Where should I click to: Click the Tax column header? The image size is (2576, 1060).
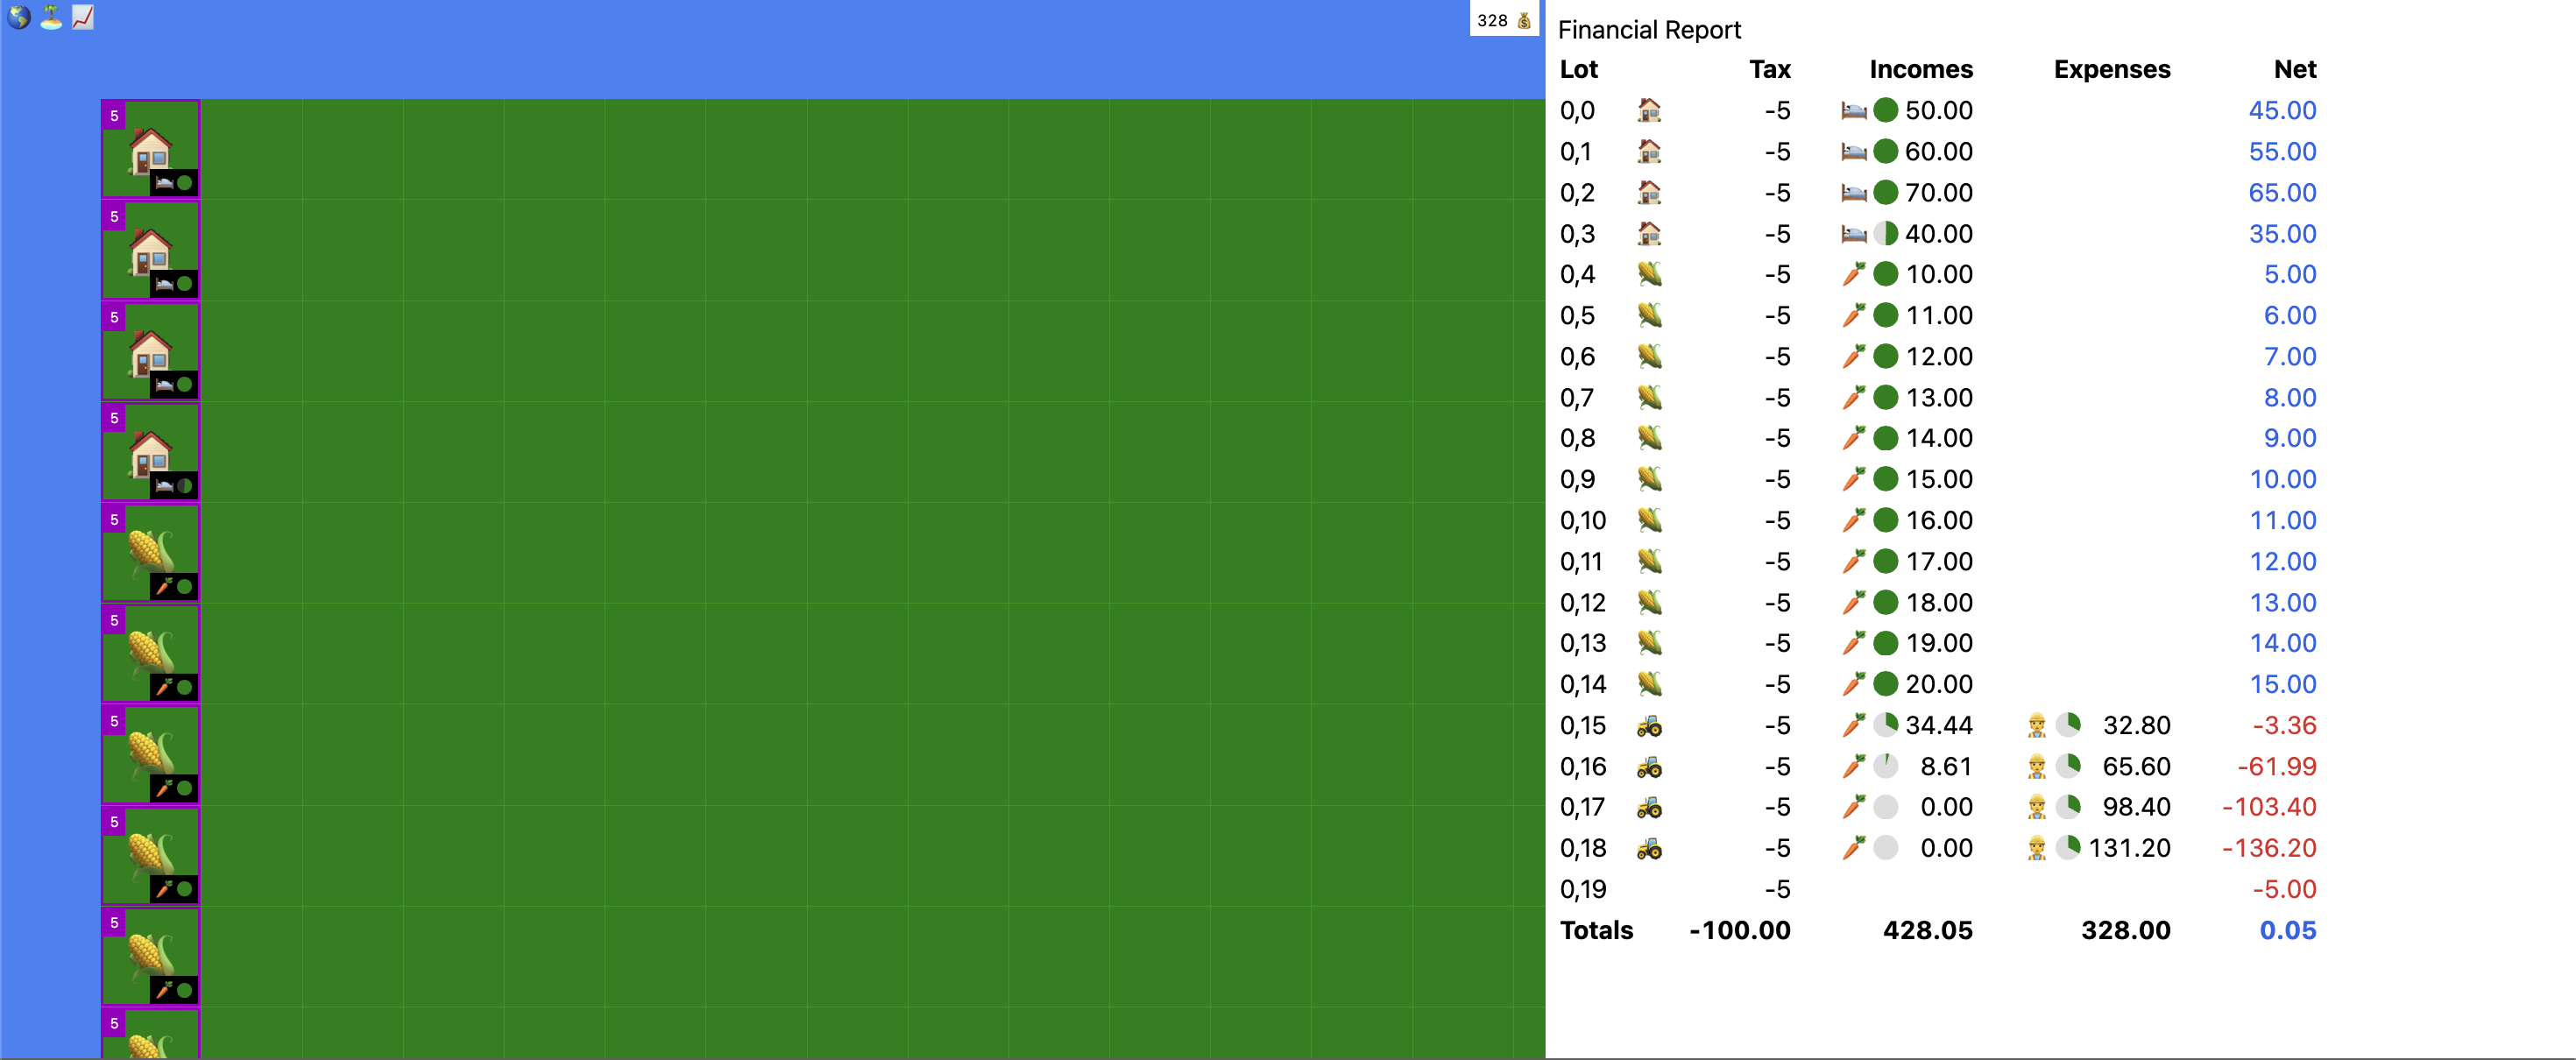[x=1769, y=70]
